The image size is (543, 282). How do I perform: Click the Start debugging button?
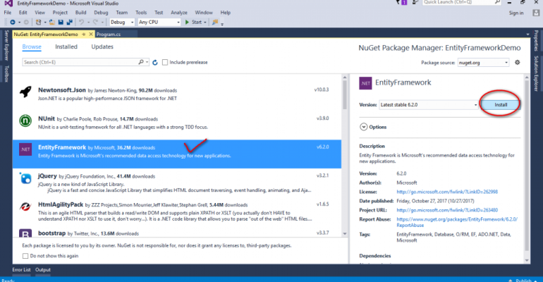click(x=193, y=22)
